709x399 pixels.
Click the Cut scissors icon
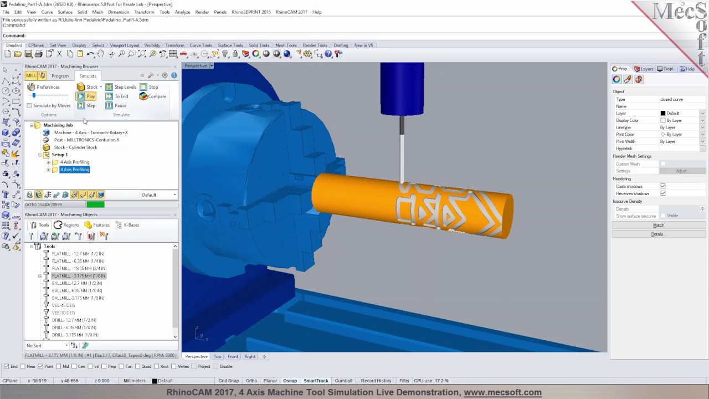[59, 54]
